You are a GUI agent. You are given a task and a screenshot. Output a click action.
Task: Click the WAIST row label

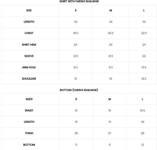pyautogui.click(x=29, y=110)
